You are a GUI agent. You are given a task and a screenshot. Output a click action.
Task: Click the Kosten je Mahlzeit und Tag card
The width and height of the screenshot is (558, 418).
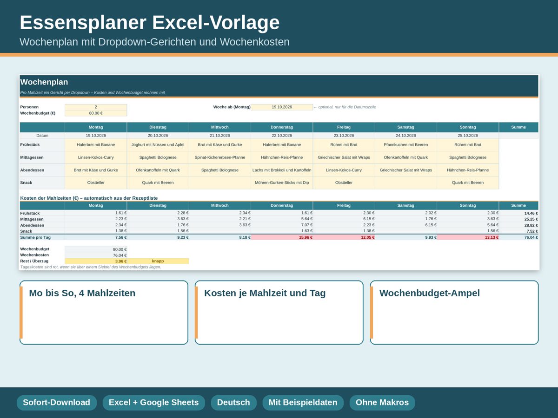click(x=279, y=313)
